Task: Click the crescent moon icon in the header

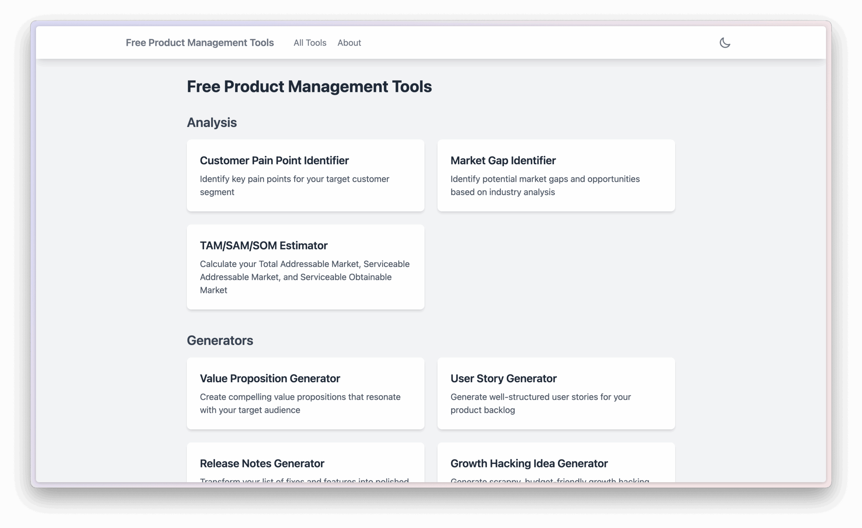Action: click(x=725, y=43)
